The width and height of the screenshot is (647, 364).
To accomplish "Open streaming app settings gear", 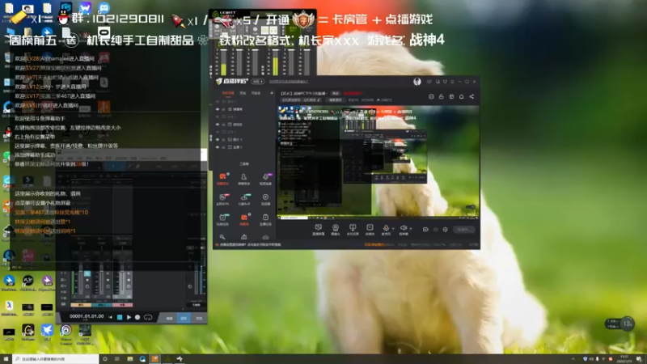I will click(446, 230).
